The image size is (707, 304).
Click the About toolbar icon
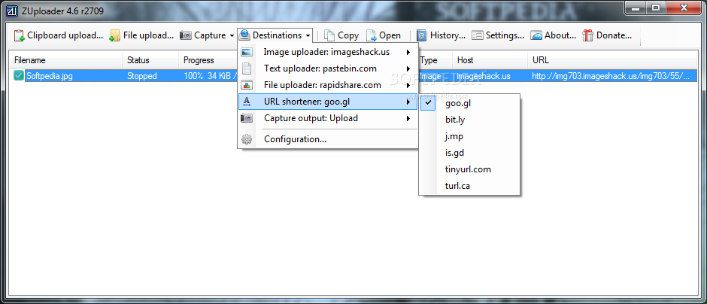(x=536, y=35)
